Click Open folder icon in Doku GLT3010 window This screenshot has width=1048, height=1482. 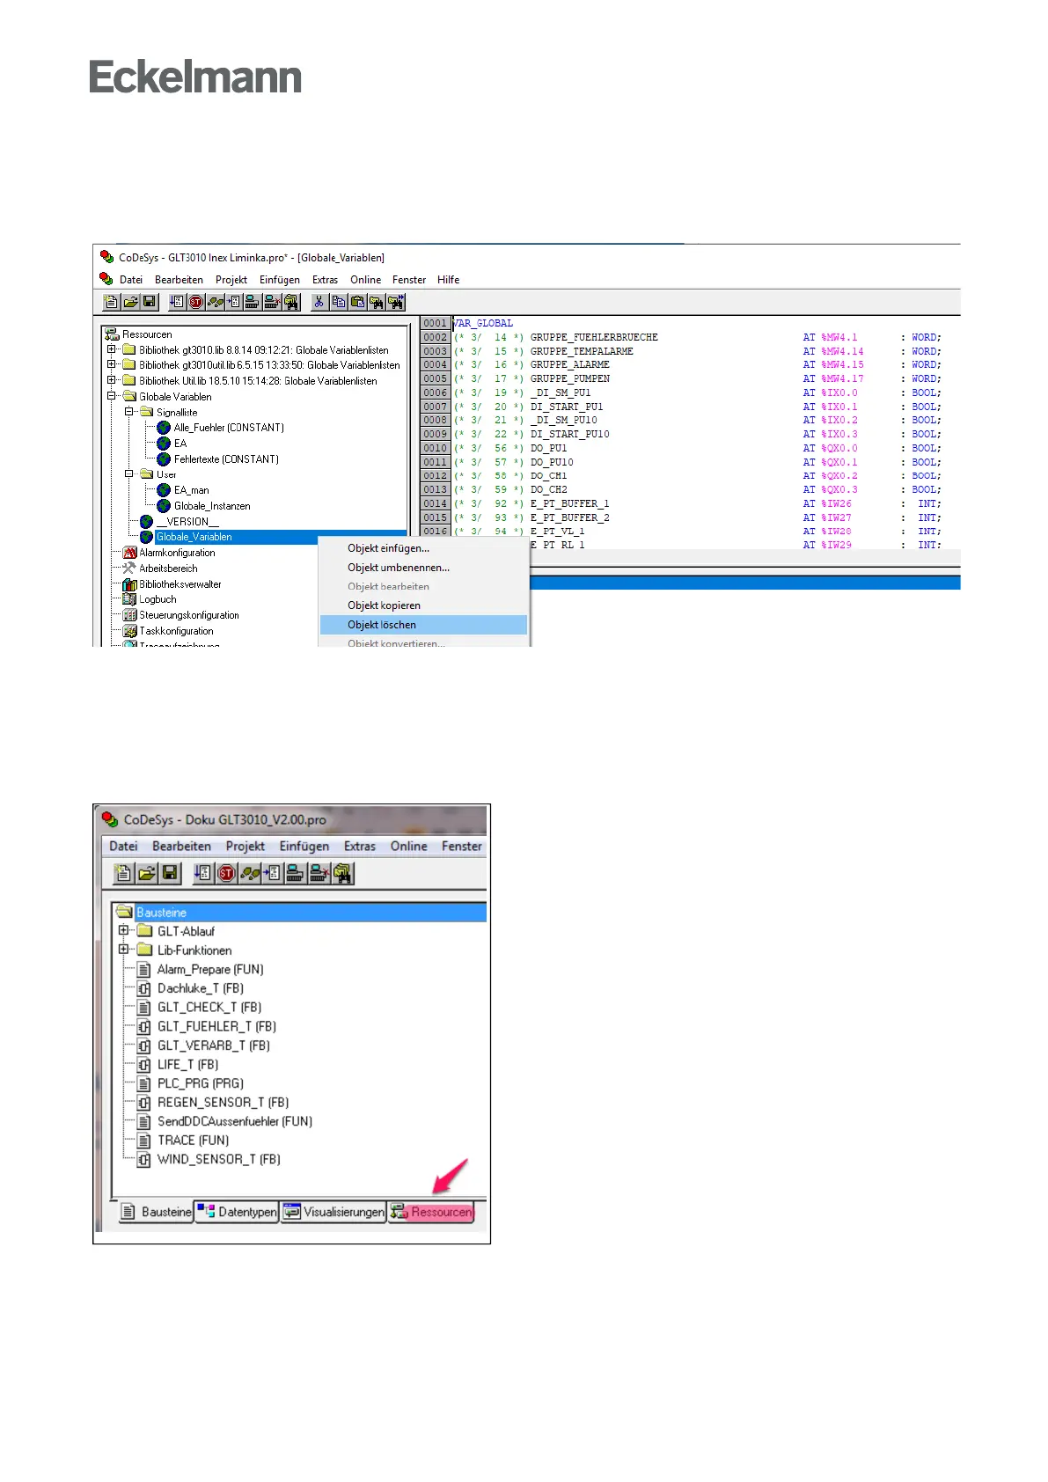(147, 873)
